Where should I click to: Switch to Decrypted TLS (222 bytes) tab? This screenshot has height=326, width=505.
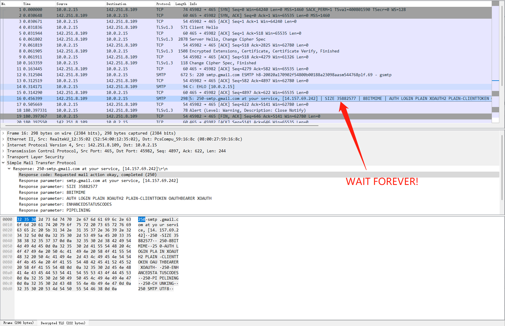pyautogui.click(x=63, y=323)
